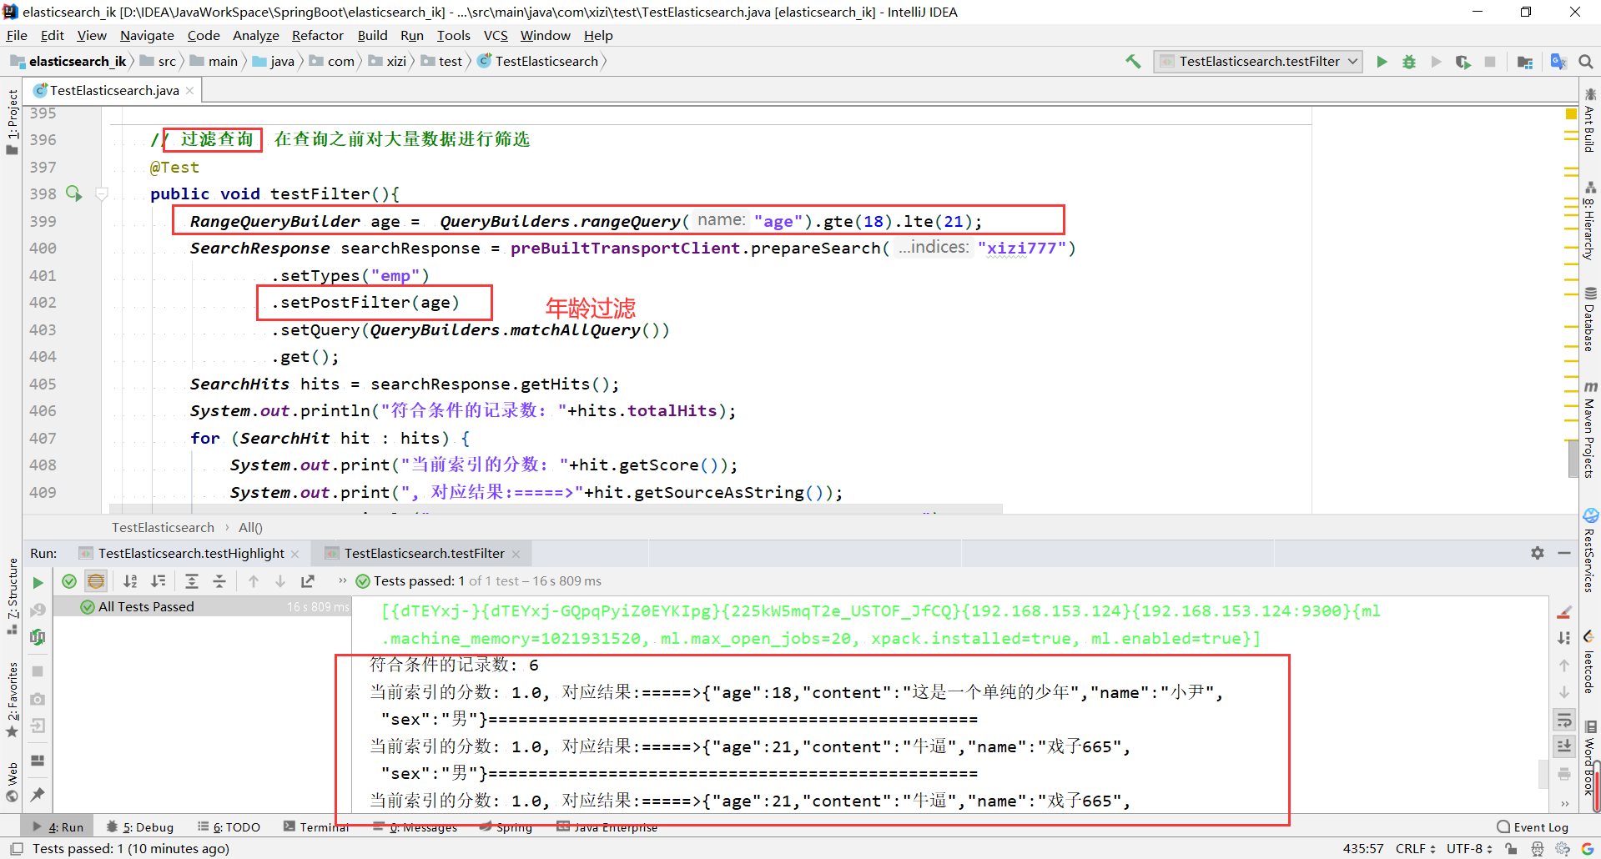This screenshot has width=1601, height=859.
Task: Sort test results by duration
Action: [x=158, y=581]
